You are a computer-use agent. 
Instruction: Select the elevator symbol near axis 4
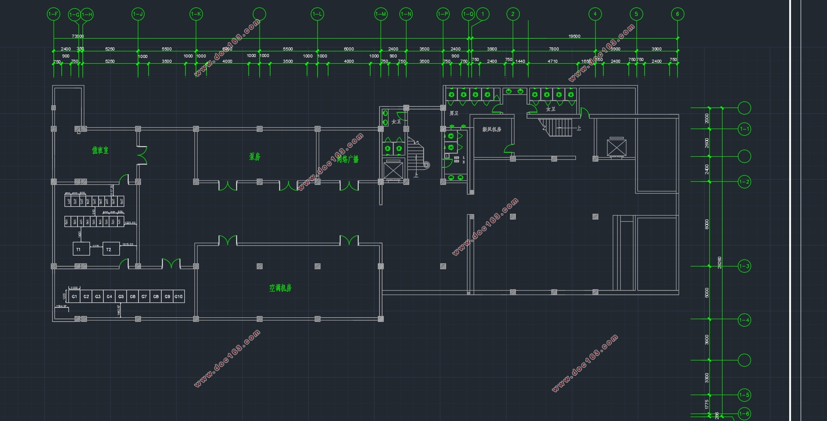(x=616, y=147)
